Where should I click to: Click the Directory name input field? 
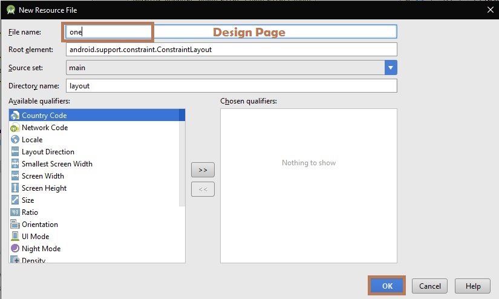tap(232, 86)
